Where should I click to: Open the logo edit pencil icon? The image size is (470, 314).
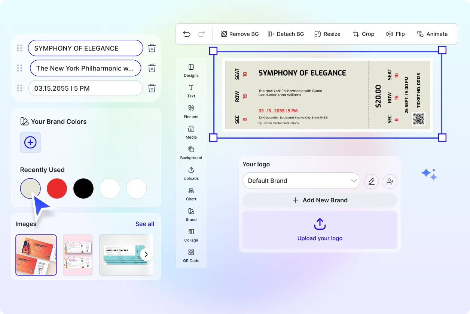(371, 181)
